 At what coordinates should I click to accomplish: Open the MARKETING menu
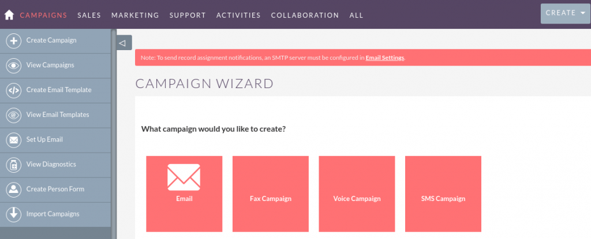click(135, 16)
